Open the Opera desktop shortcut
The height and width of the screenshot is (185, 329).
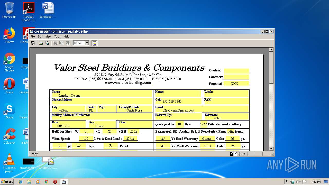point(9,86)
